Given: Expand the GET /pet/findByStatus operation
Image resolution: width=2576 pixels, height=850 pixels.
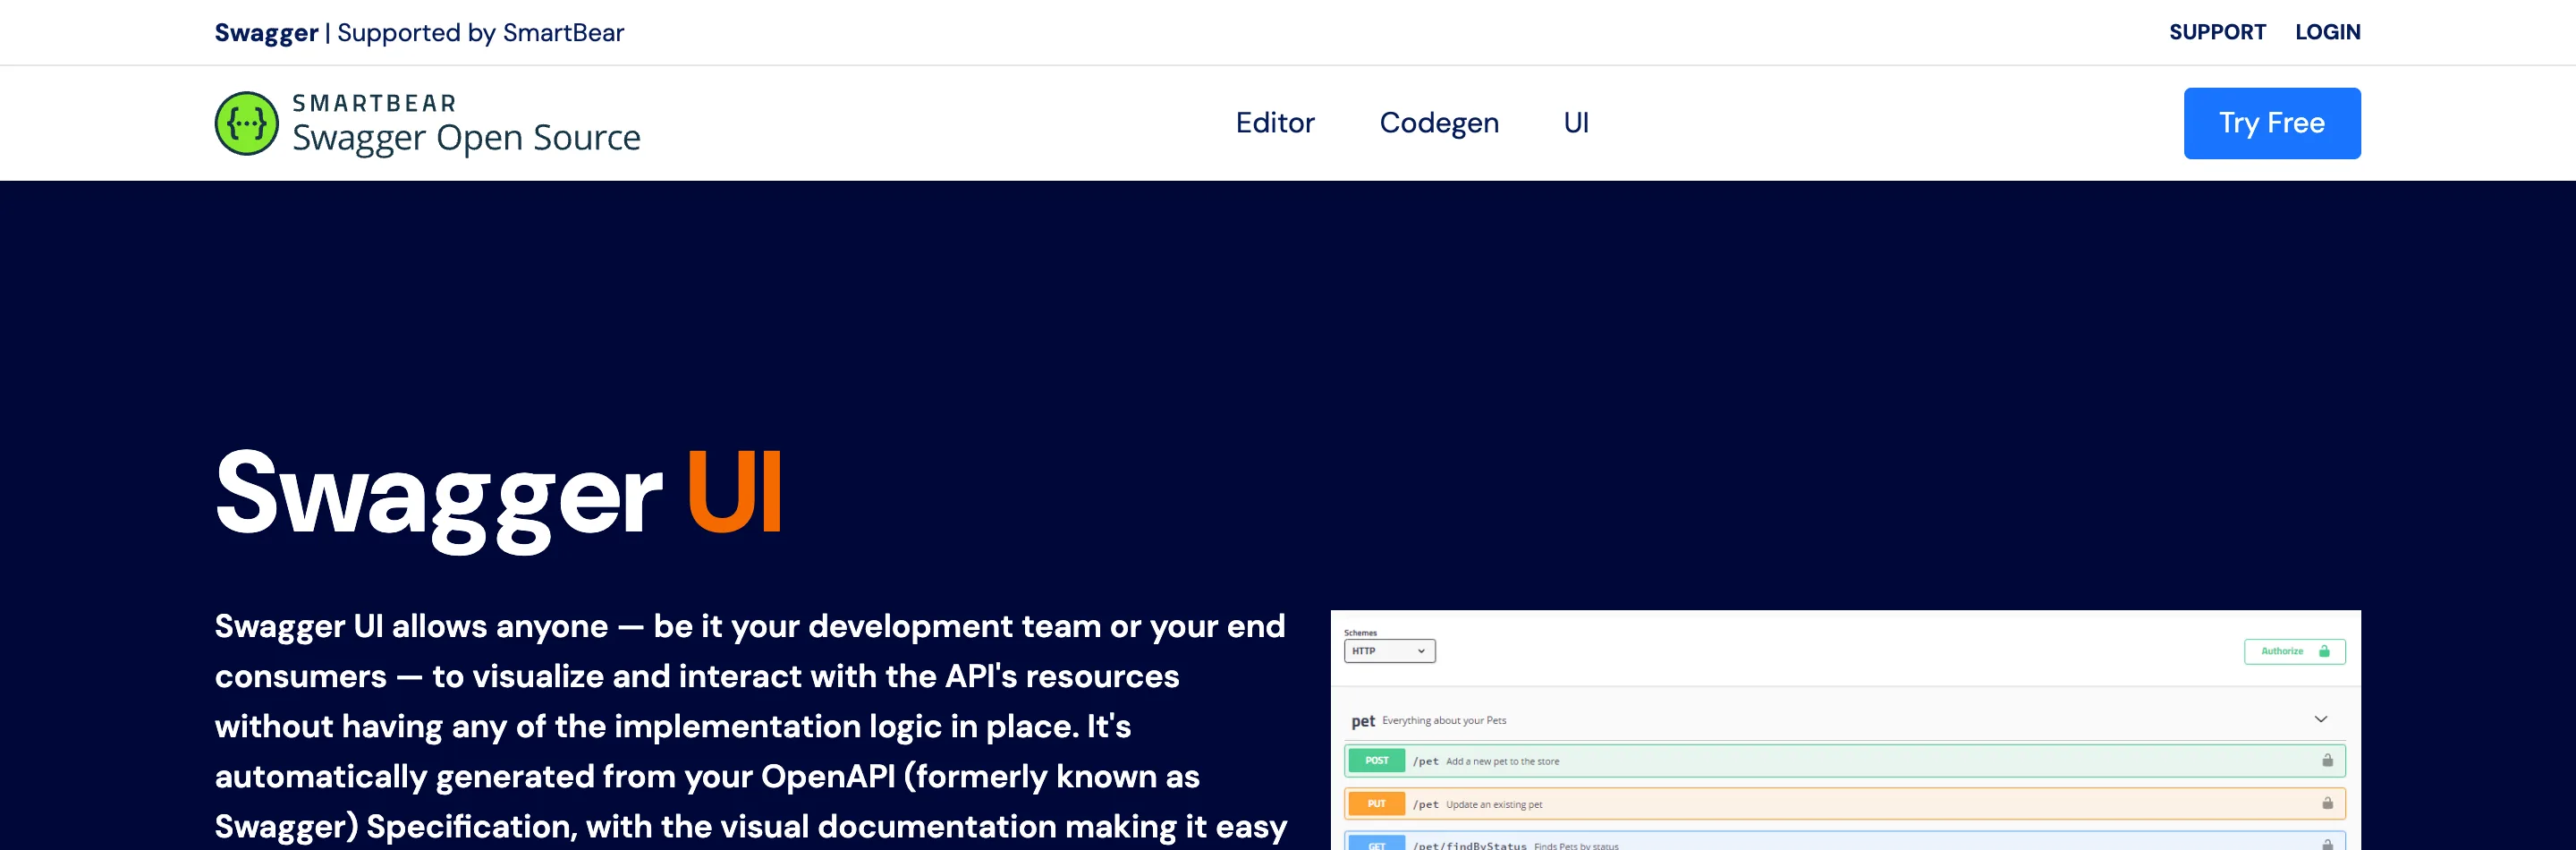Looking at the screenshot, I should tap(1844, 840).
